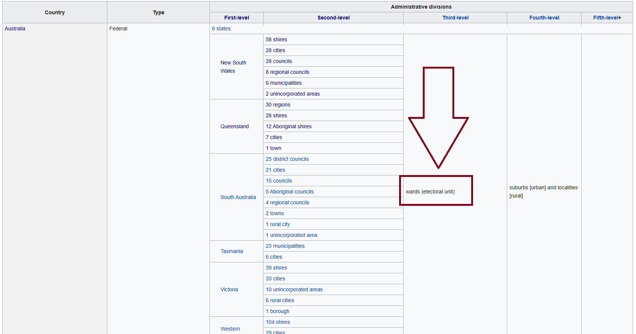Screen dimensions: 636x334
Task: Click the '15 councils' link
Action: pyautogui.click(x=279, y=181)
